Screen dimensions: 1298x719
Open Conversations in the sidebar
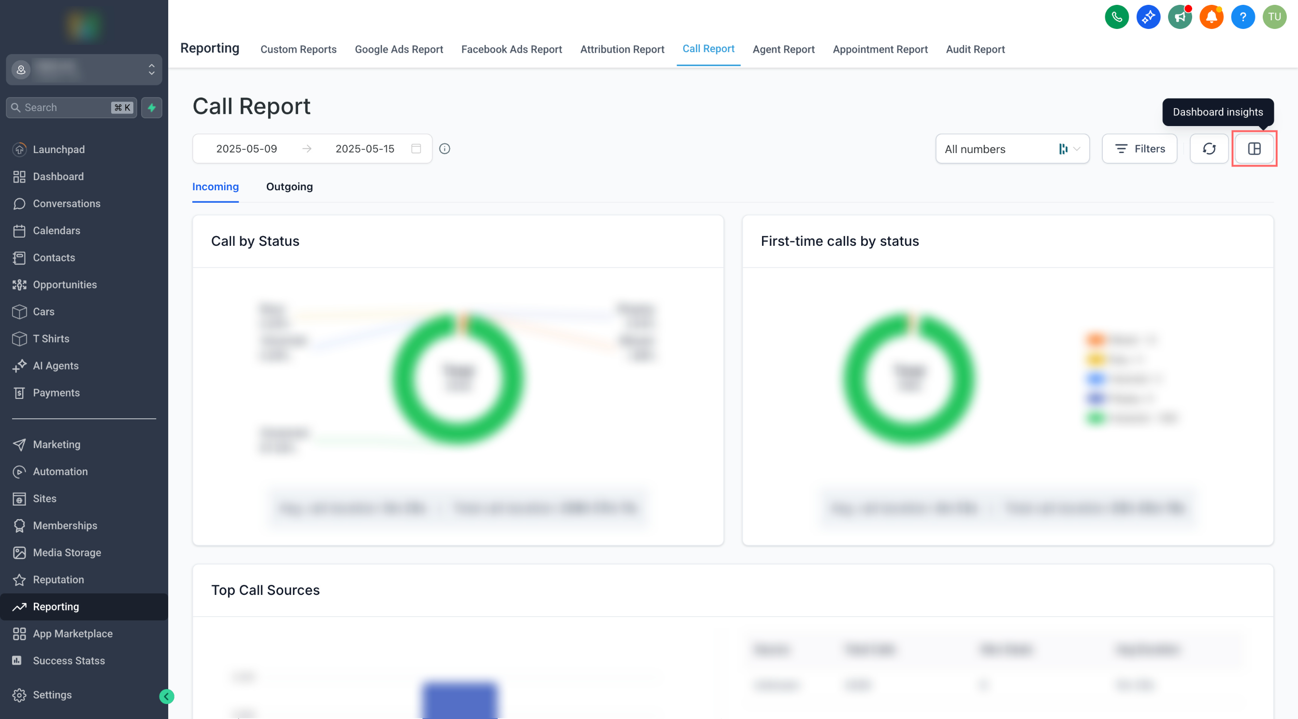pos(67,203)
